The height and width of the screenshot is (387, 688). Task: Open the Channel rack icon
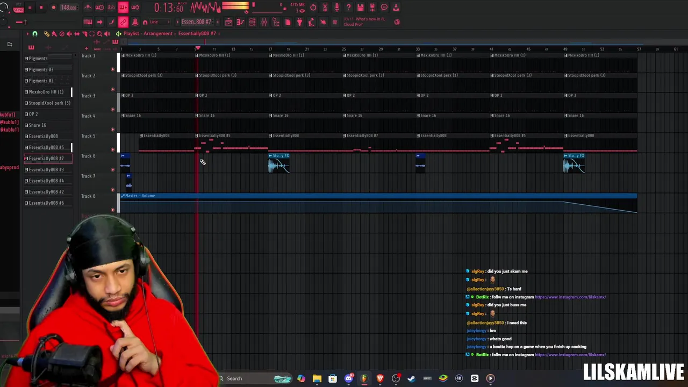point(252,22)
